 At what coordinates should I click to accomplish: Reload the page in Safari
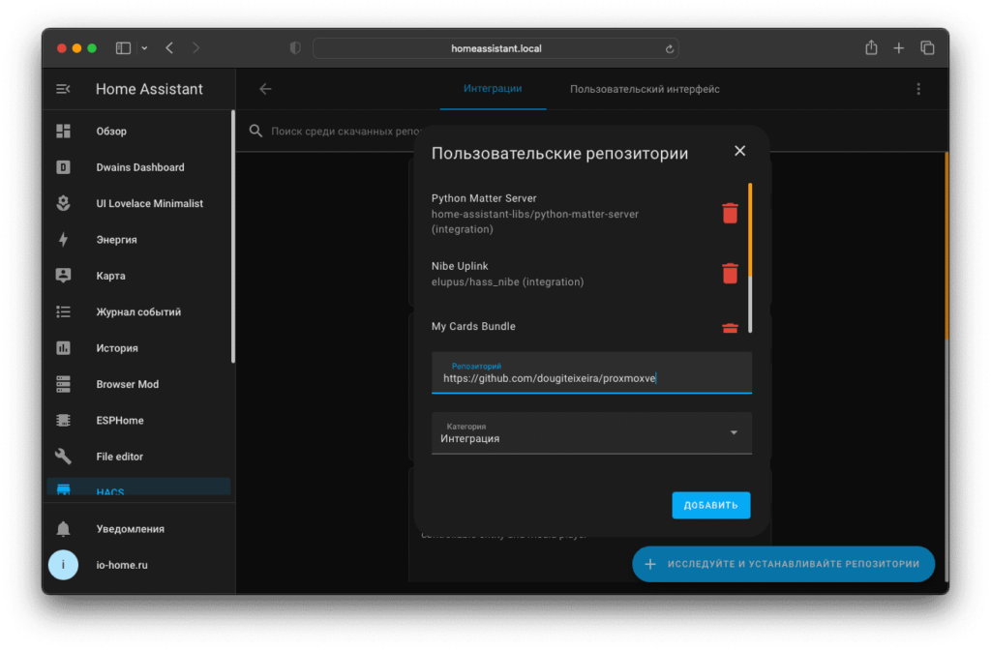tap(670, 48)
